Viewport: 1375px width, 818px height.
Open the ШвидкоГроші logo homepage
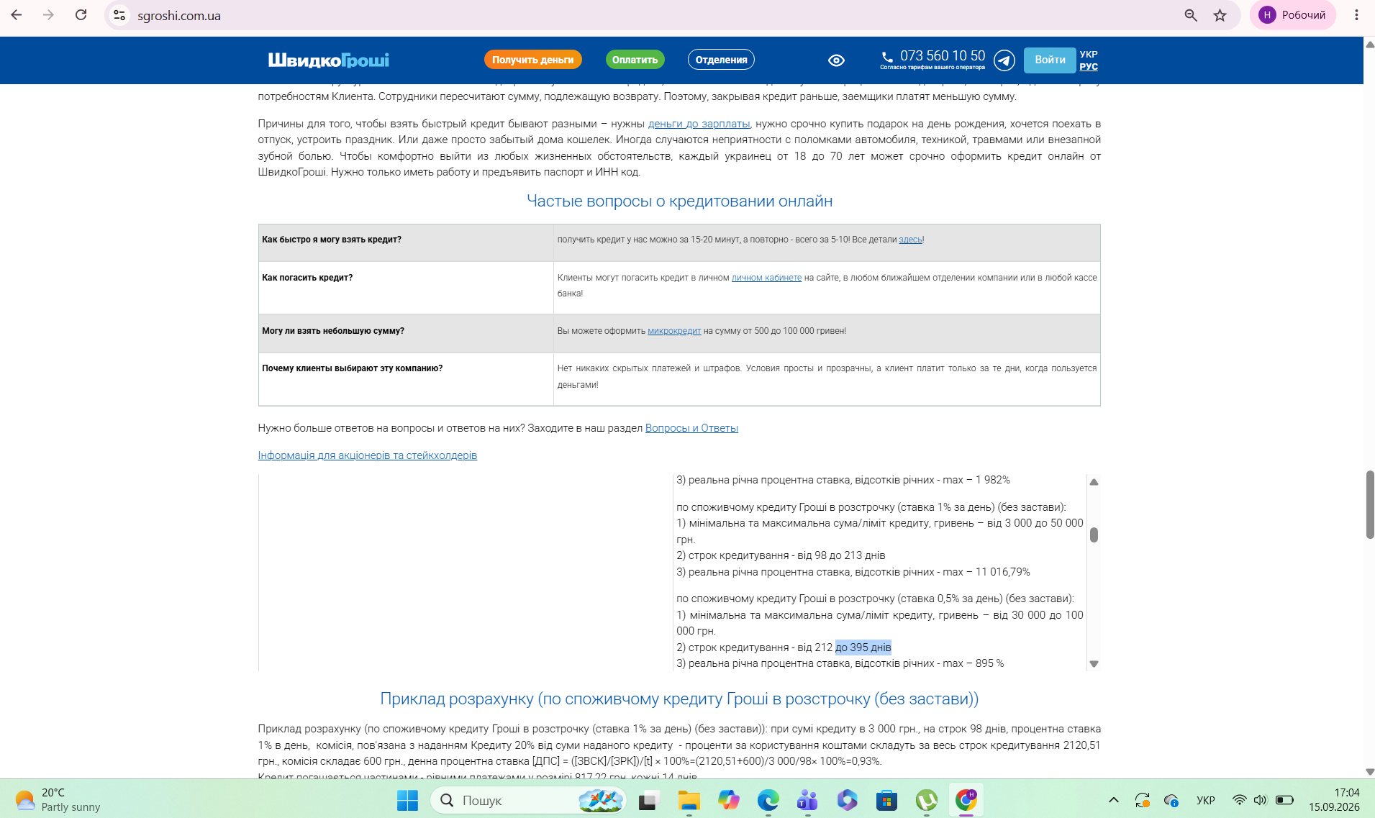tap(329, 60)
